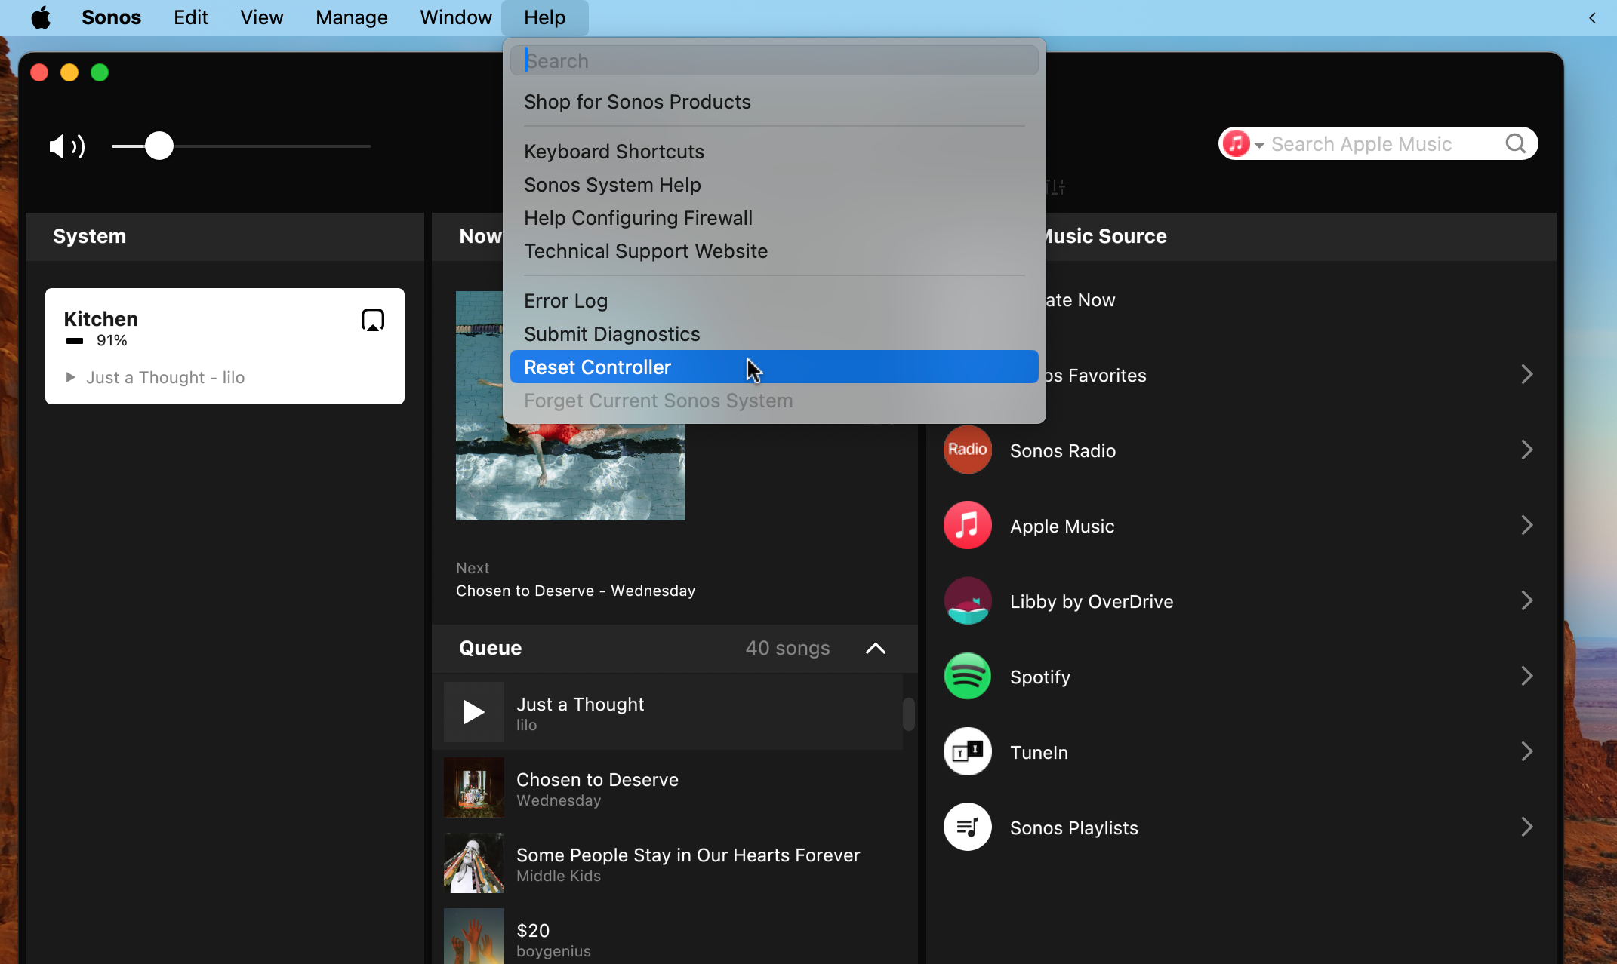The height and width of the screenshot is (964, 1617).
Task: Select Libby by OverDrive source
Action: tap(1091, 601)
